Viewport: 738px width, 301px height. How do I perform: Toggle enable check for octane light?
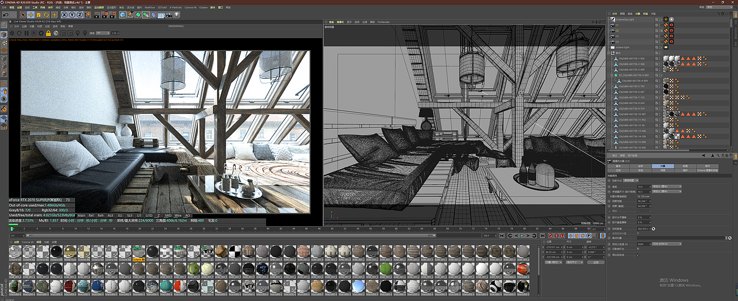coord(661,47)
